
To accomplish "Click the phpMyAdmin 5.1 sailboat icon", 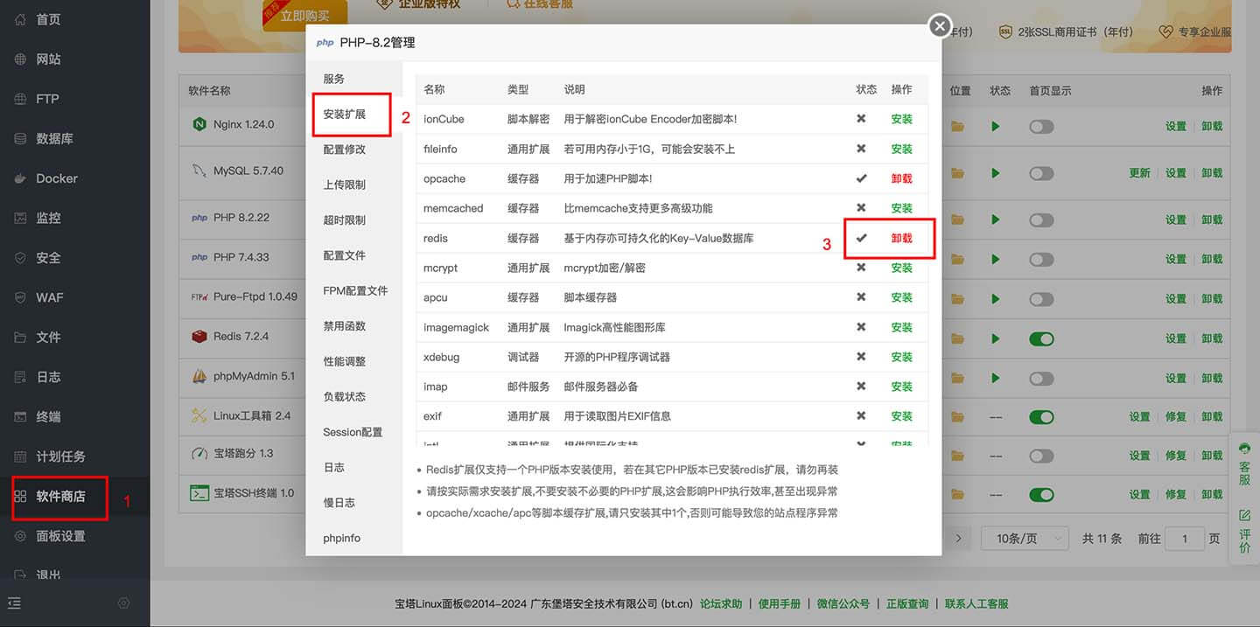I will tap(199, 376).
